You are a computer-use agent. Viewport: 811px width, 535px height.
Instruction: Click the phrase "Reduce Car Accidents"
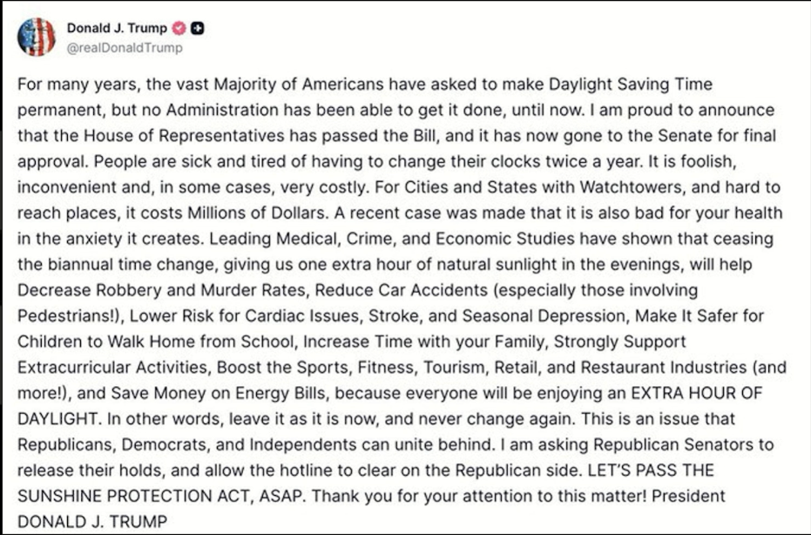pyautogui.click(x=402, y=290)
